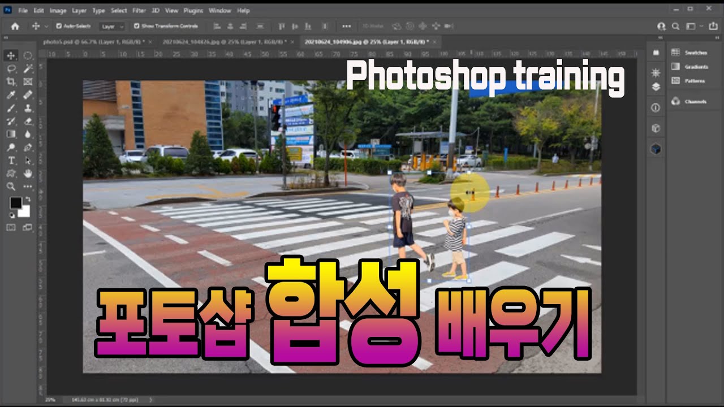724x407 pixels.
Task: Open the status bar info arrow
Action: coord(150,400)
